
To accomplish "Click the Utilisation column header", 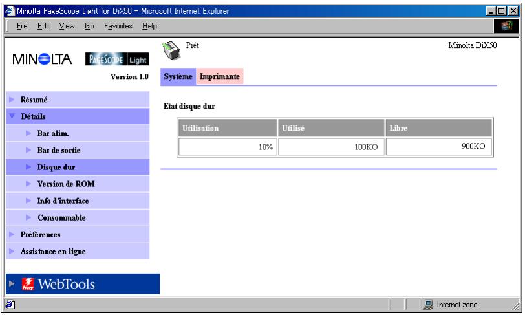I will click(228, 128).
